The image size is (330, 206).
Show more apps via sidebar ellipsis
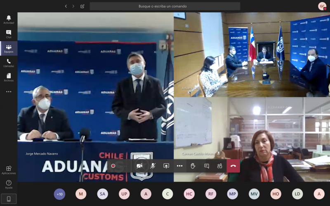point(9,91)
